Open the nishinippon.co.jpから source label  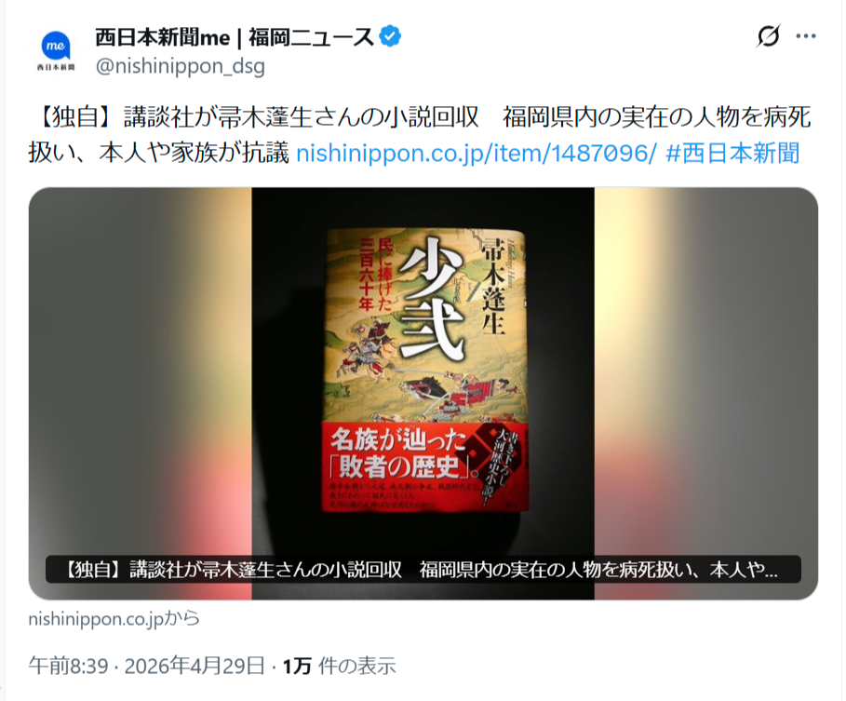(x=114, y=618)
